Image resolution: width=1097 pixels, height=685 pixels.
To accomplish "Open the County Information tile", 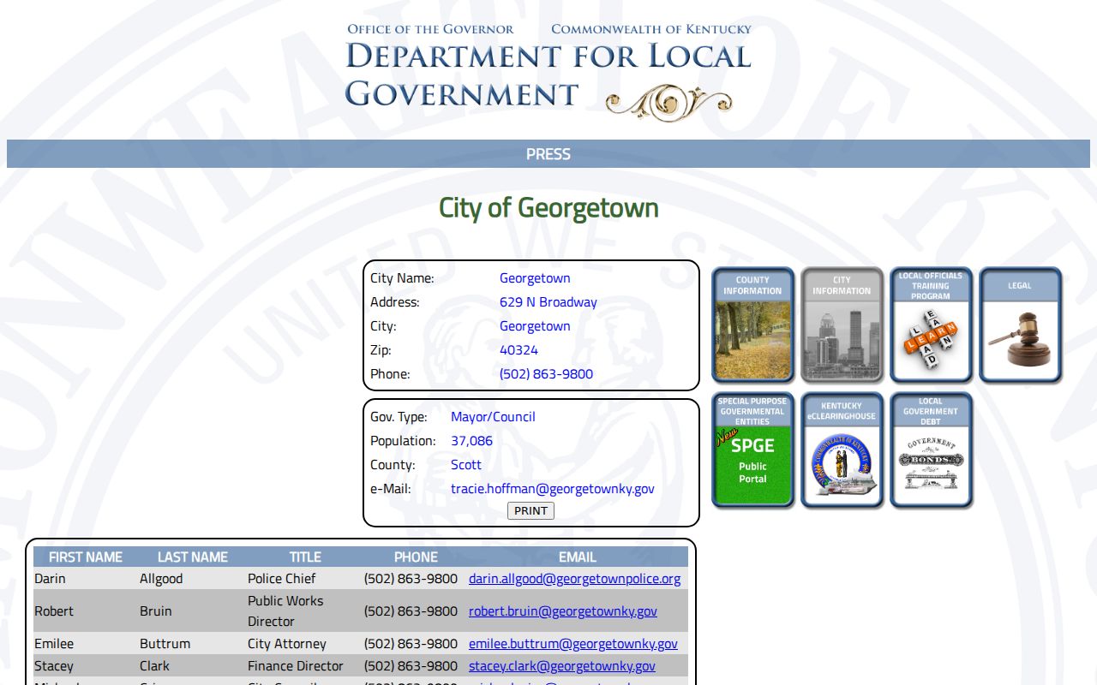I will [752, 325].
